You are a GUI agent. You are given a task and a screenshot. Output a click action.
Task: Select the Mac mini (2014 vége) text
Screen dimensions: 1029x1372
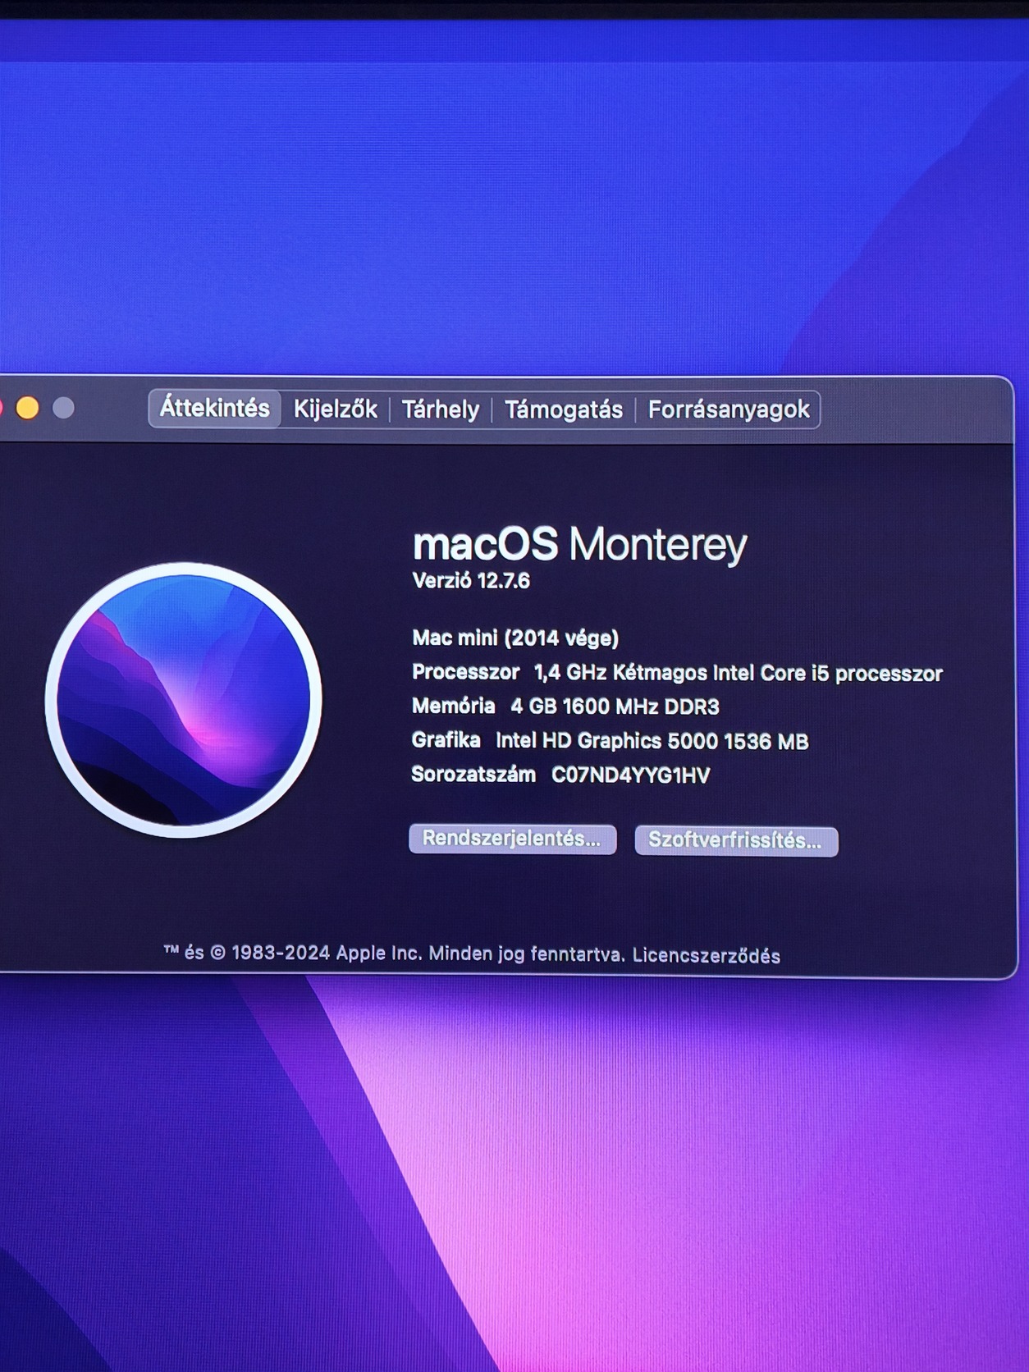(x=515, y=638)
